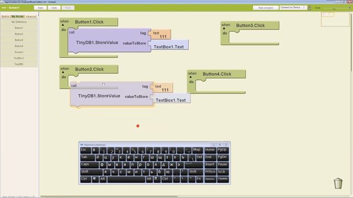The height and width of the screenshot is (198, 353).
Task: Select the Button4.Click event block header
Action: coord(217,74)
